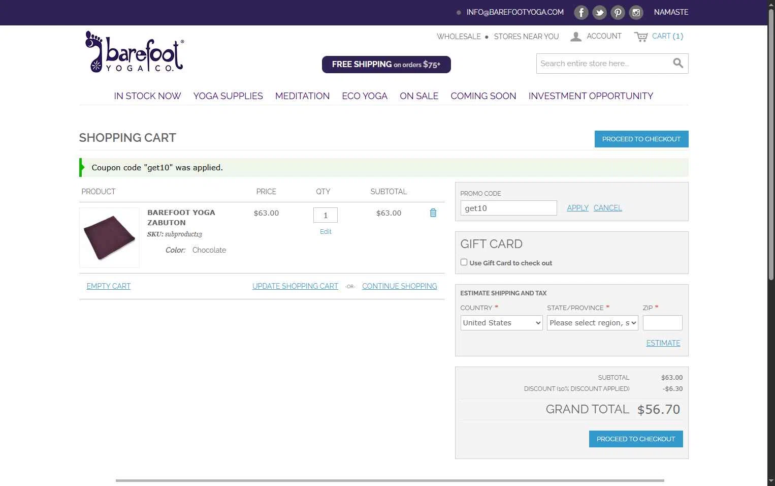
Task: Open the Instagram social icon
Action: pyautogui.click(x=636, y=12)
